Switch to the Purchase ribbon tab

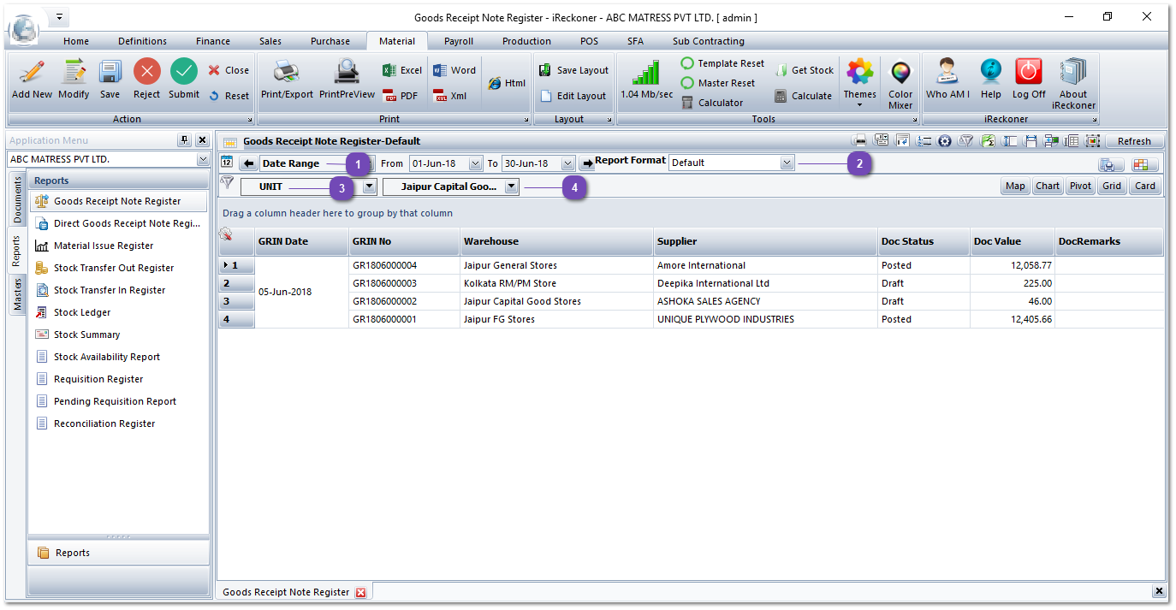tap(330, 41)
